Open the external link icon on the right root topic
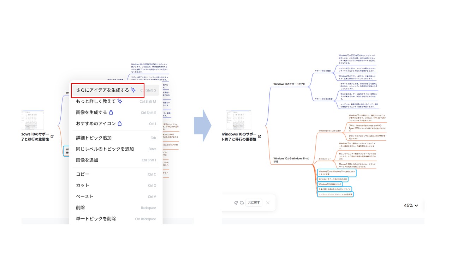Image resolution: width=452 pixels, height=254 pixels. pos(260,137)
